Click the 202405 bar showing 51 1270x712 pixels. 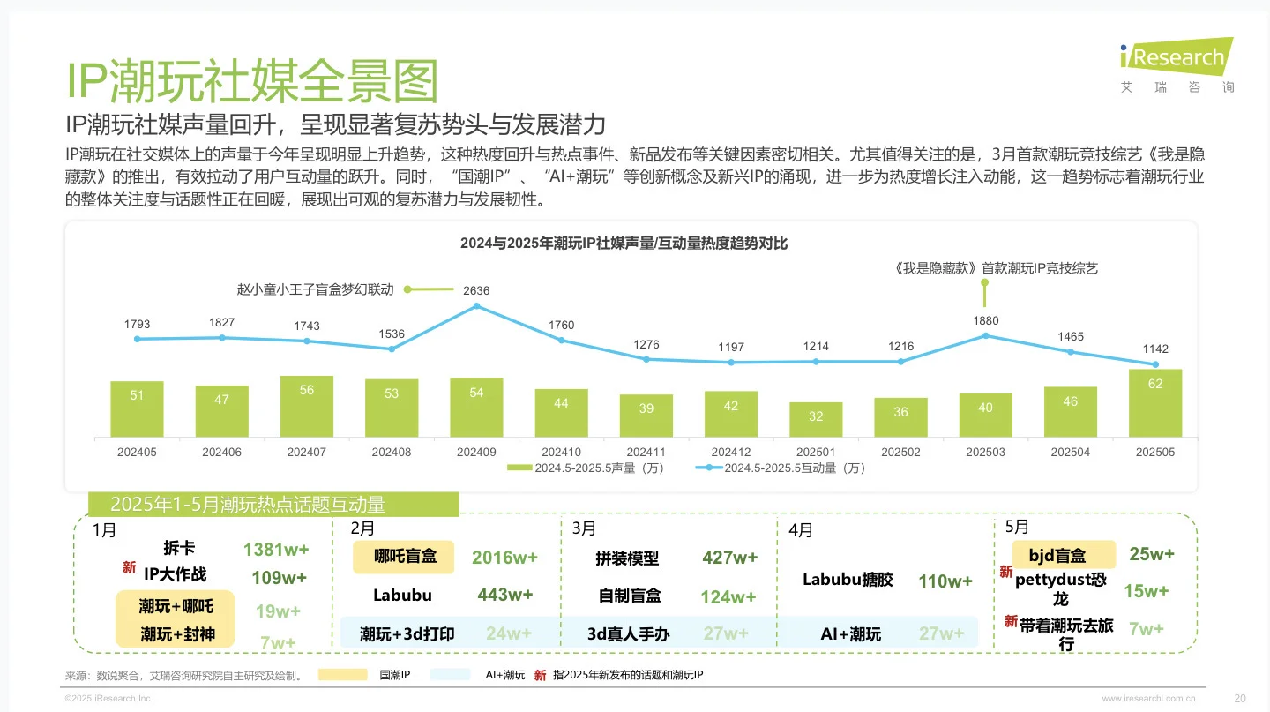tap(137, 409)
